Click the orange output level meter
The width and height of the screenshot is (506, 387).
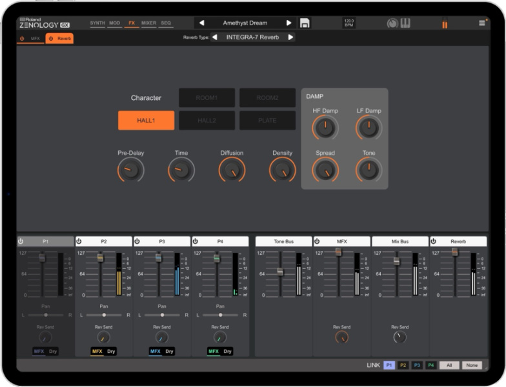(x=445, y=23)
